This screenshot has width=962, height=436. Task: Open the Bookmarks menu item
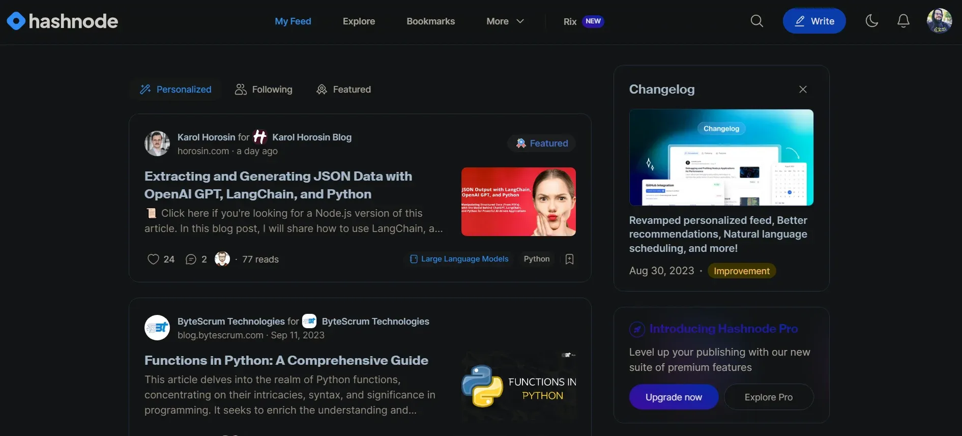(x=431, y=21)
